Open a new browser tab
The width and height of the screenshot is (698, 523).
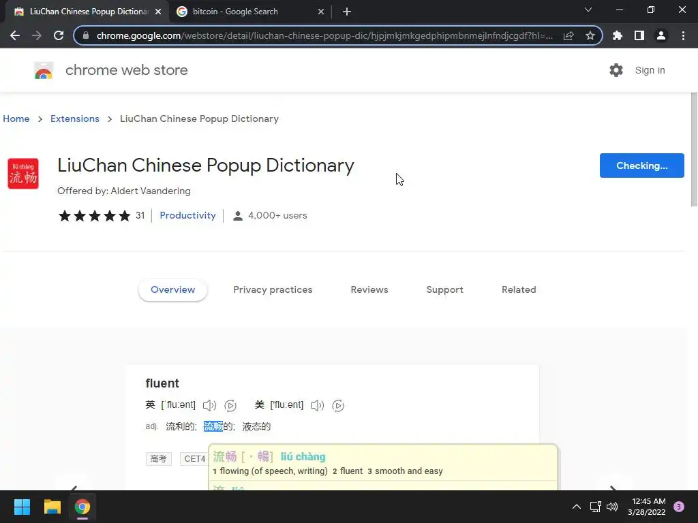pyautogui.click(x=347, y=12)
